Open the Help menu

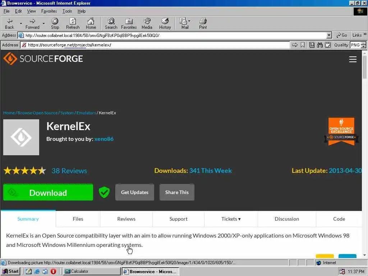click(82, 11)
